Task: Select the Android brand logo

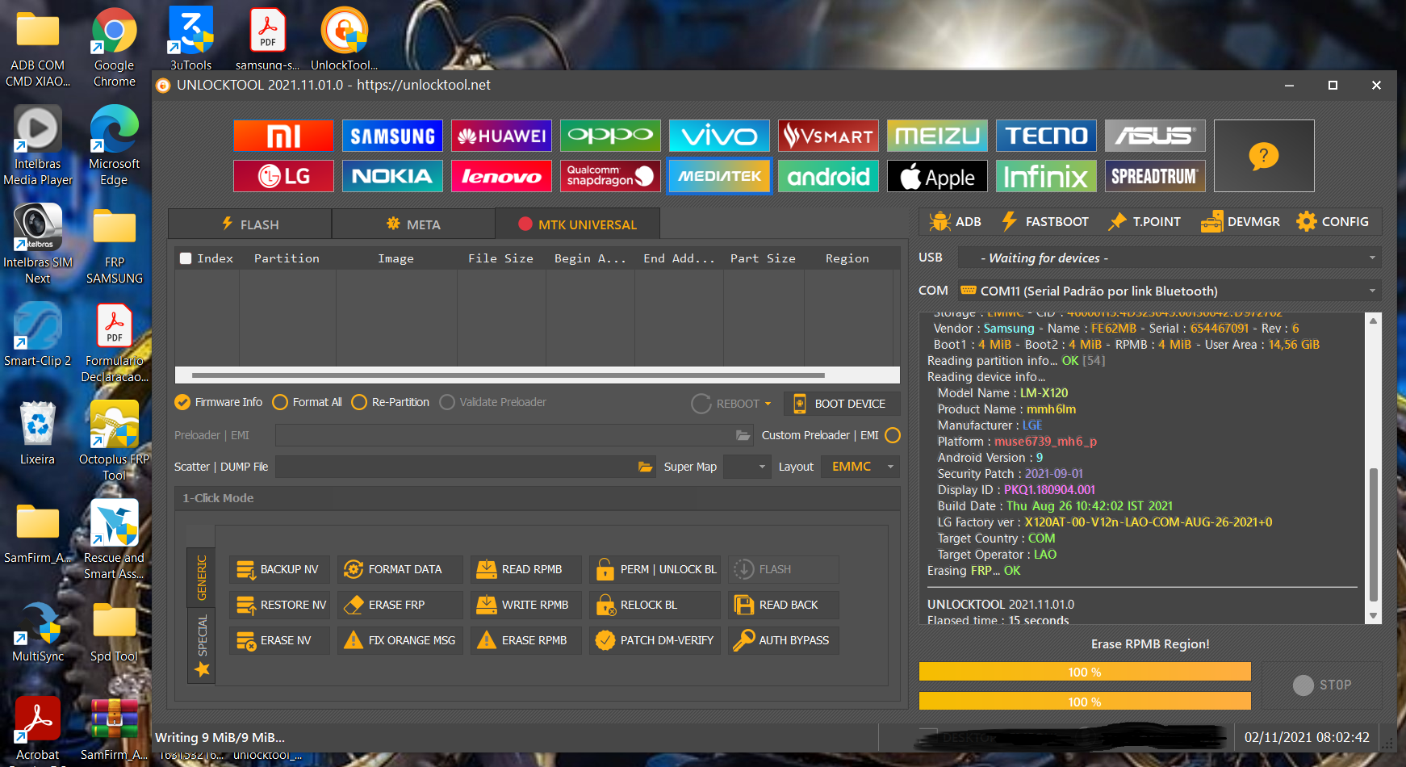Action: pos(828,176)
